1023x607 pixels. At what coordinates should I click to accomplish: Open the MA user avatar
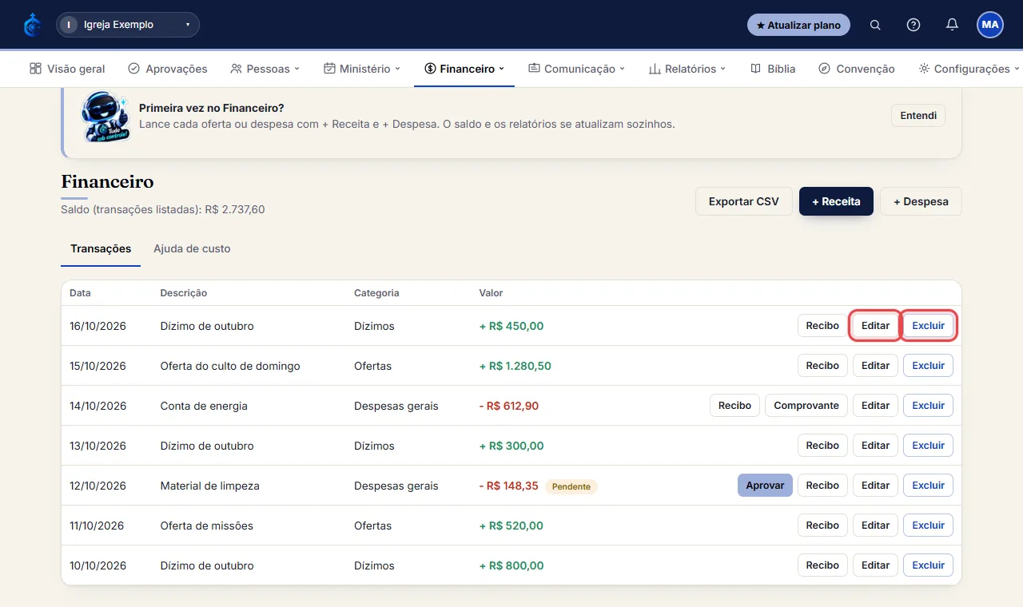(x=990, y=25)
